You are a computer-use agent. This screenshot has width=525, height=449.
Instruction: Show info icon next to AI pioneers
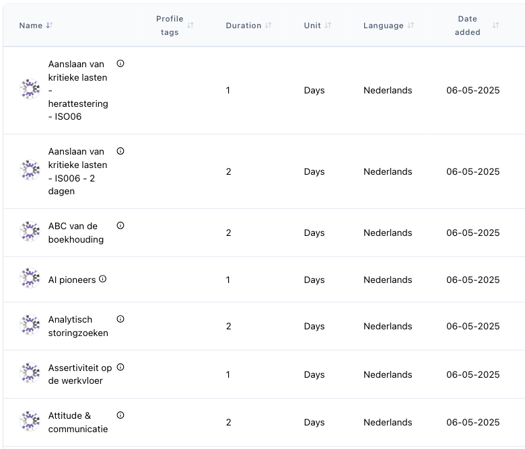[x=103, y=279]
